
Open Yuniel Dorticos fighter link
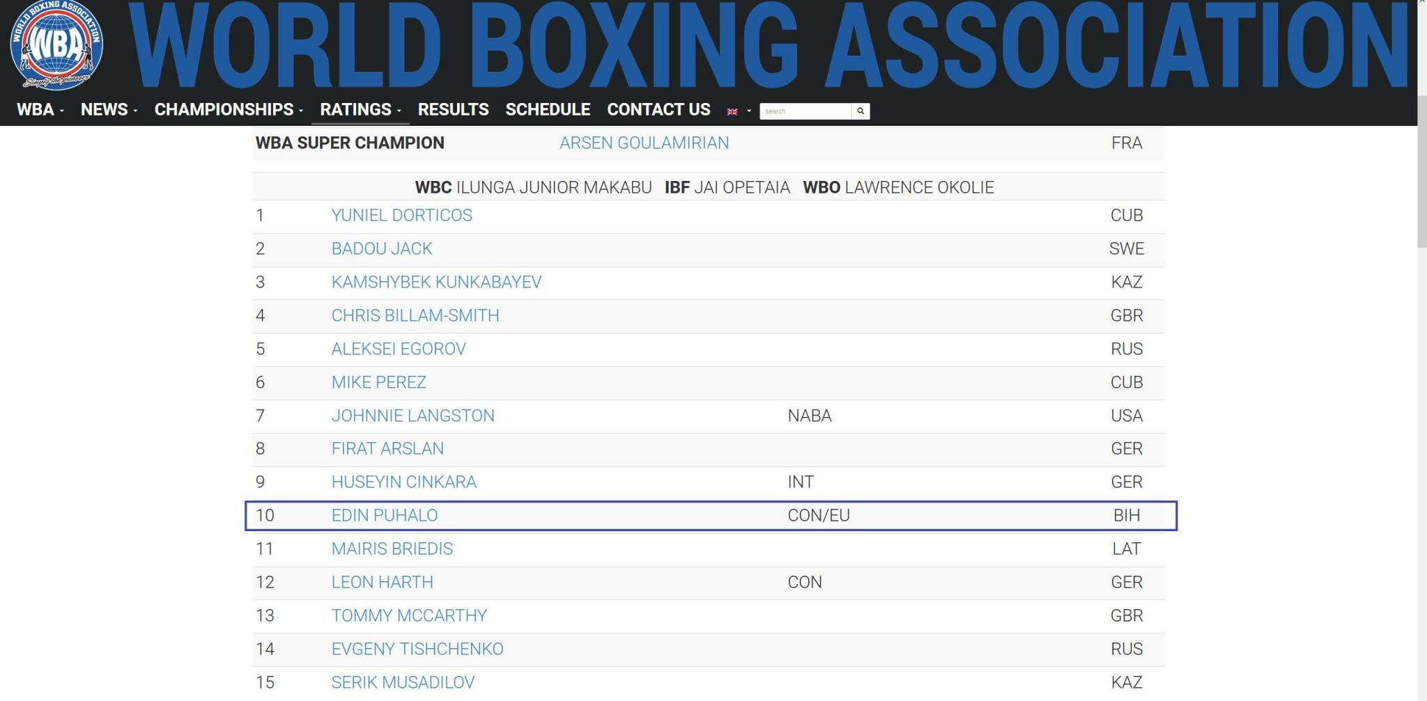[401, 215]
